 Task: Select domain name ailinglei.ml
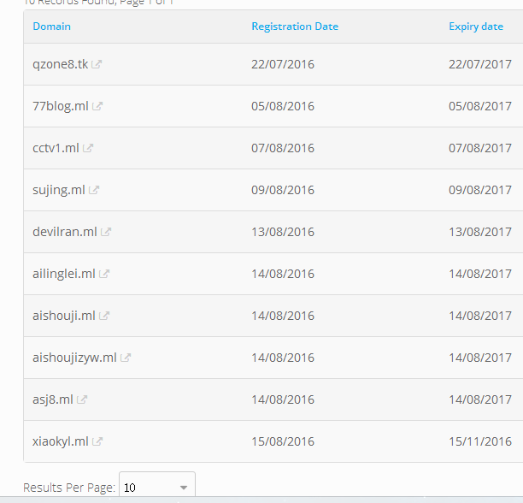pyautogui.click(x=64, y=274)
